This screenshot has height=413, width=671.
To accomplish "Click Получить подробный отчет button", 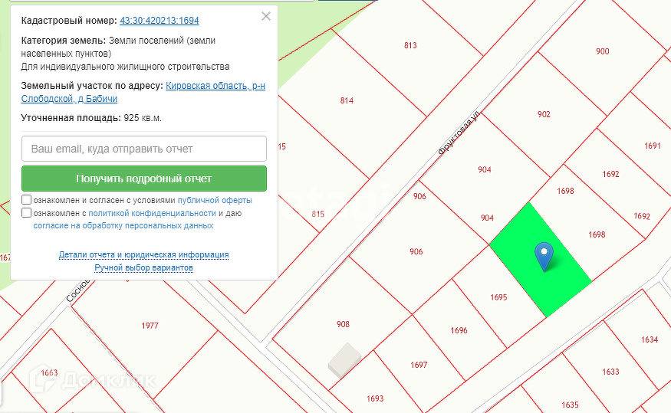I will click(144, 179).
